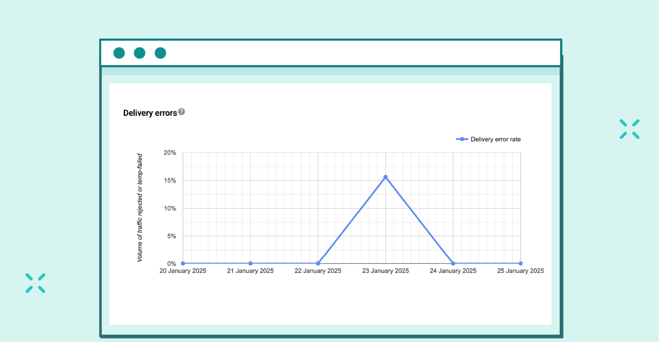Click the 15% mark on the y-axis
Image resolution: width=659 pixels, height=342 pixels.
click(171, 180)
